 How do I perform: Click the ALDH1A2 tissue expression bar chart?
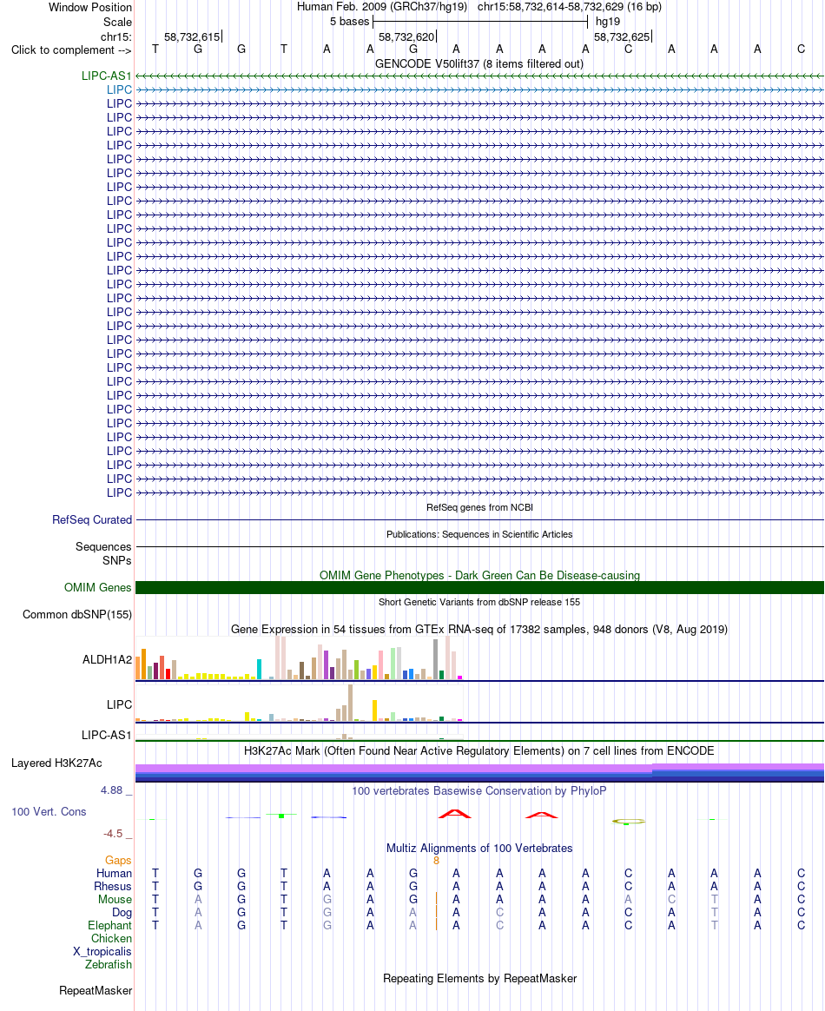click(x=299, y=658)
